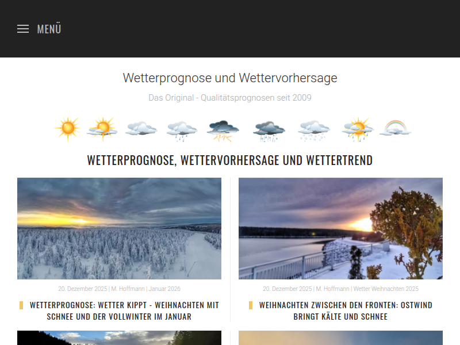This screenshot has width=460, height=345.
Task: Open the hamburger menu icon
Action: (x=23, y=29)
